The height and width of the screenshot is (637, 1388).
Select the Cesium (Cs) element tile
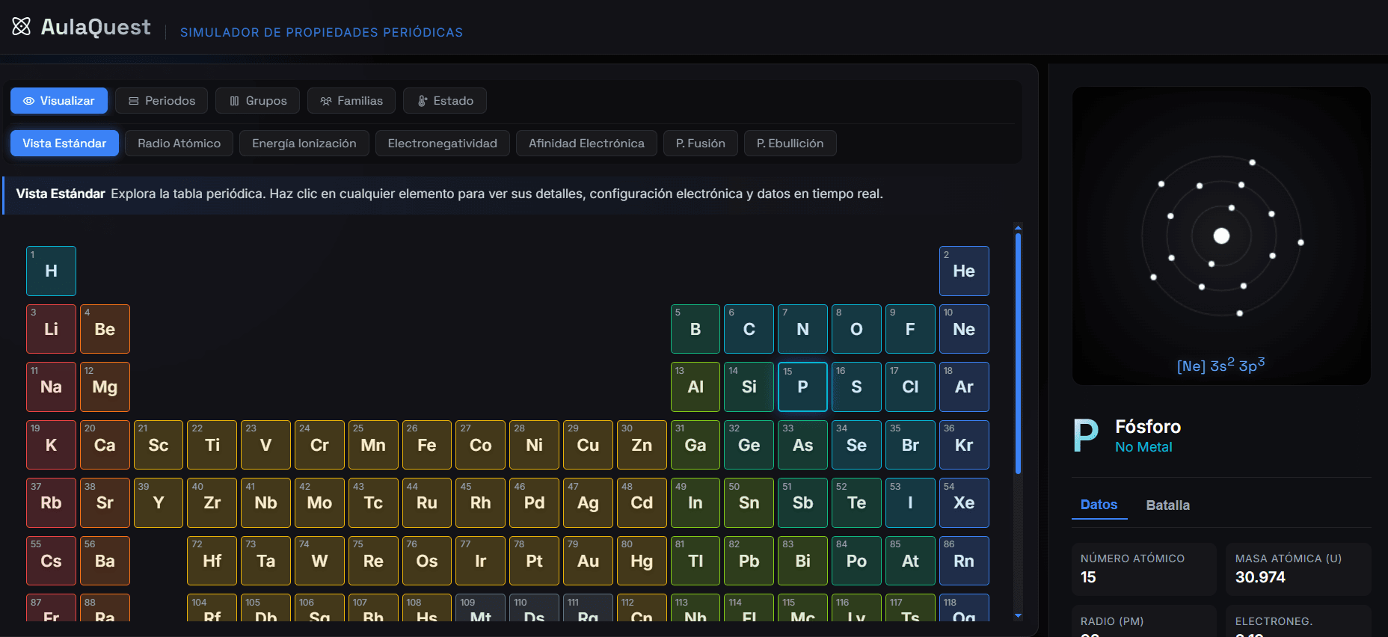coord(51,561)
